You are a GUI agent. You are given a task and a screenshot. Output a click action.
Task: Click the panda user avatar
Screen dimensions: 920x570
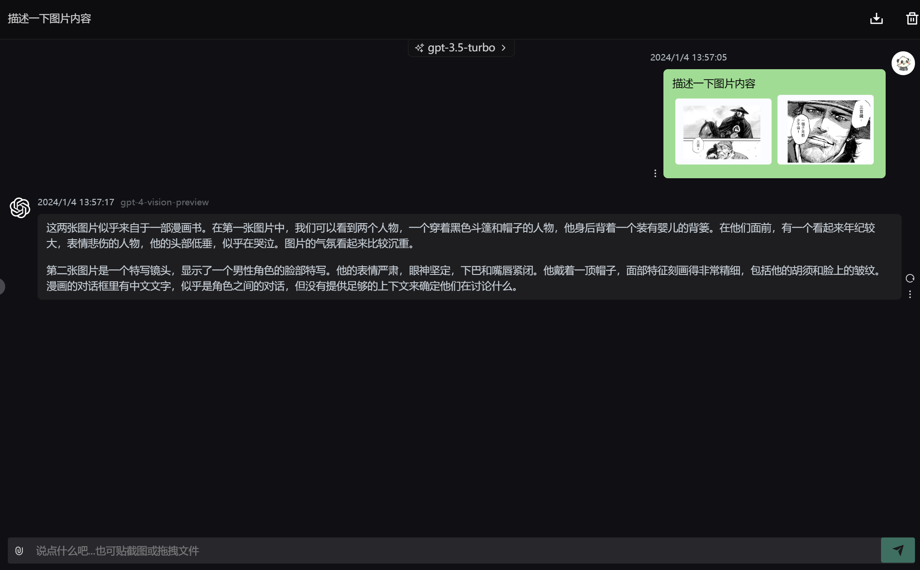point(903,63)
